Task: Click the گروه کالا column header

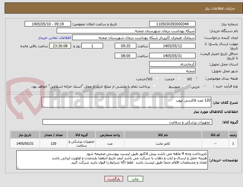Action: point(81,135)
